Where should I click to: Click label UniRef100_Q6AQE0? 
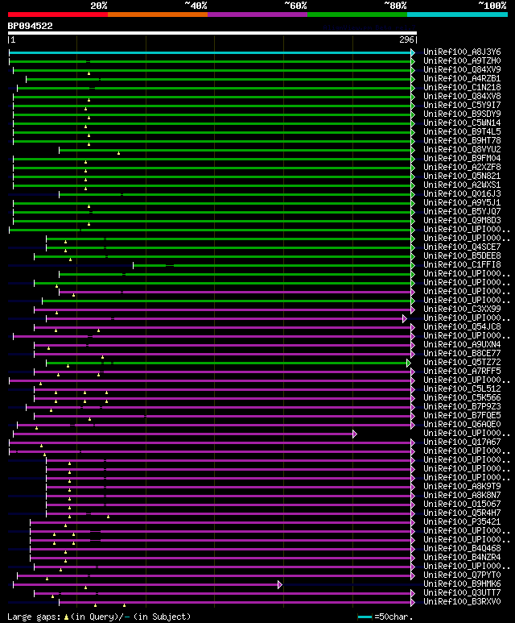[462, 425]
